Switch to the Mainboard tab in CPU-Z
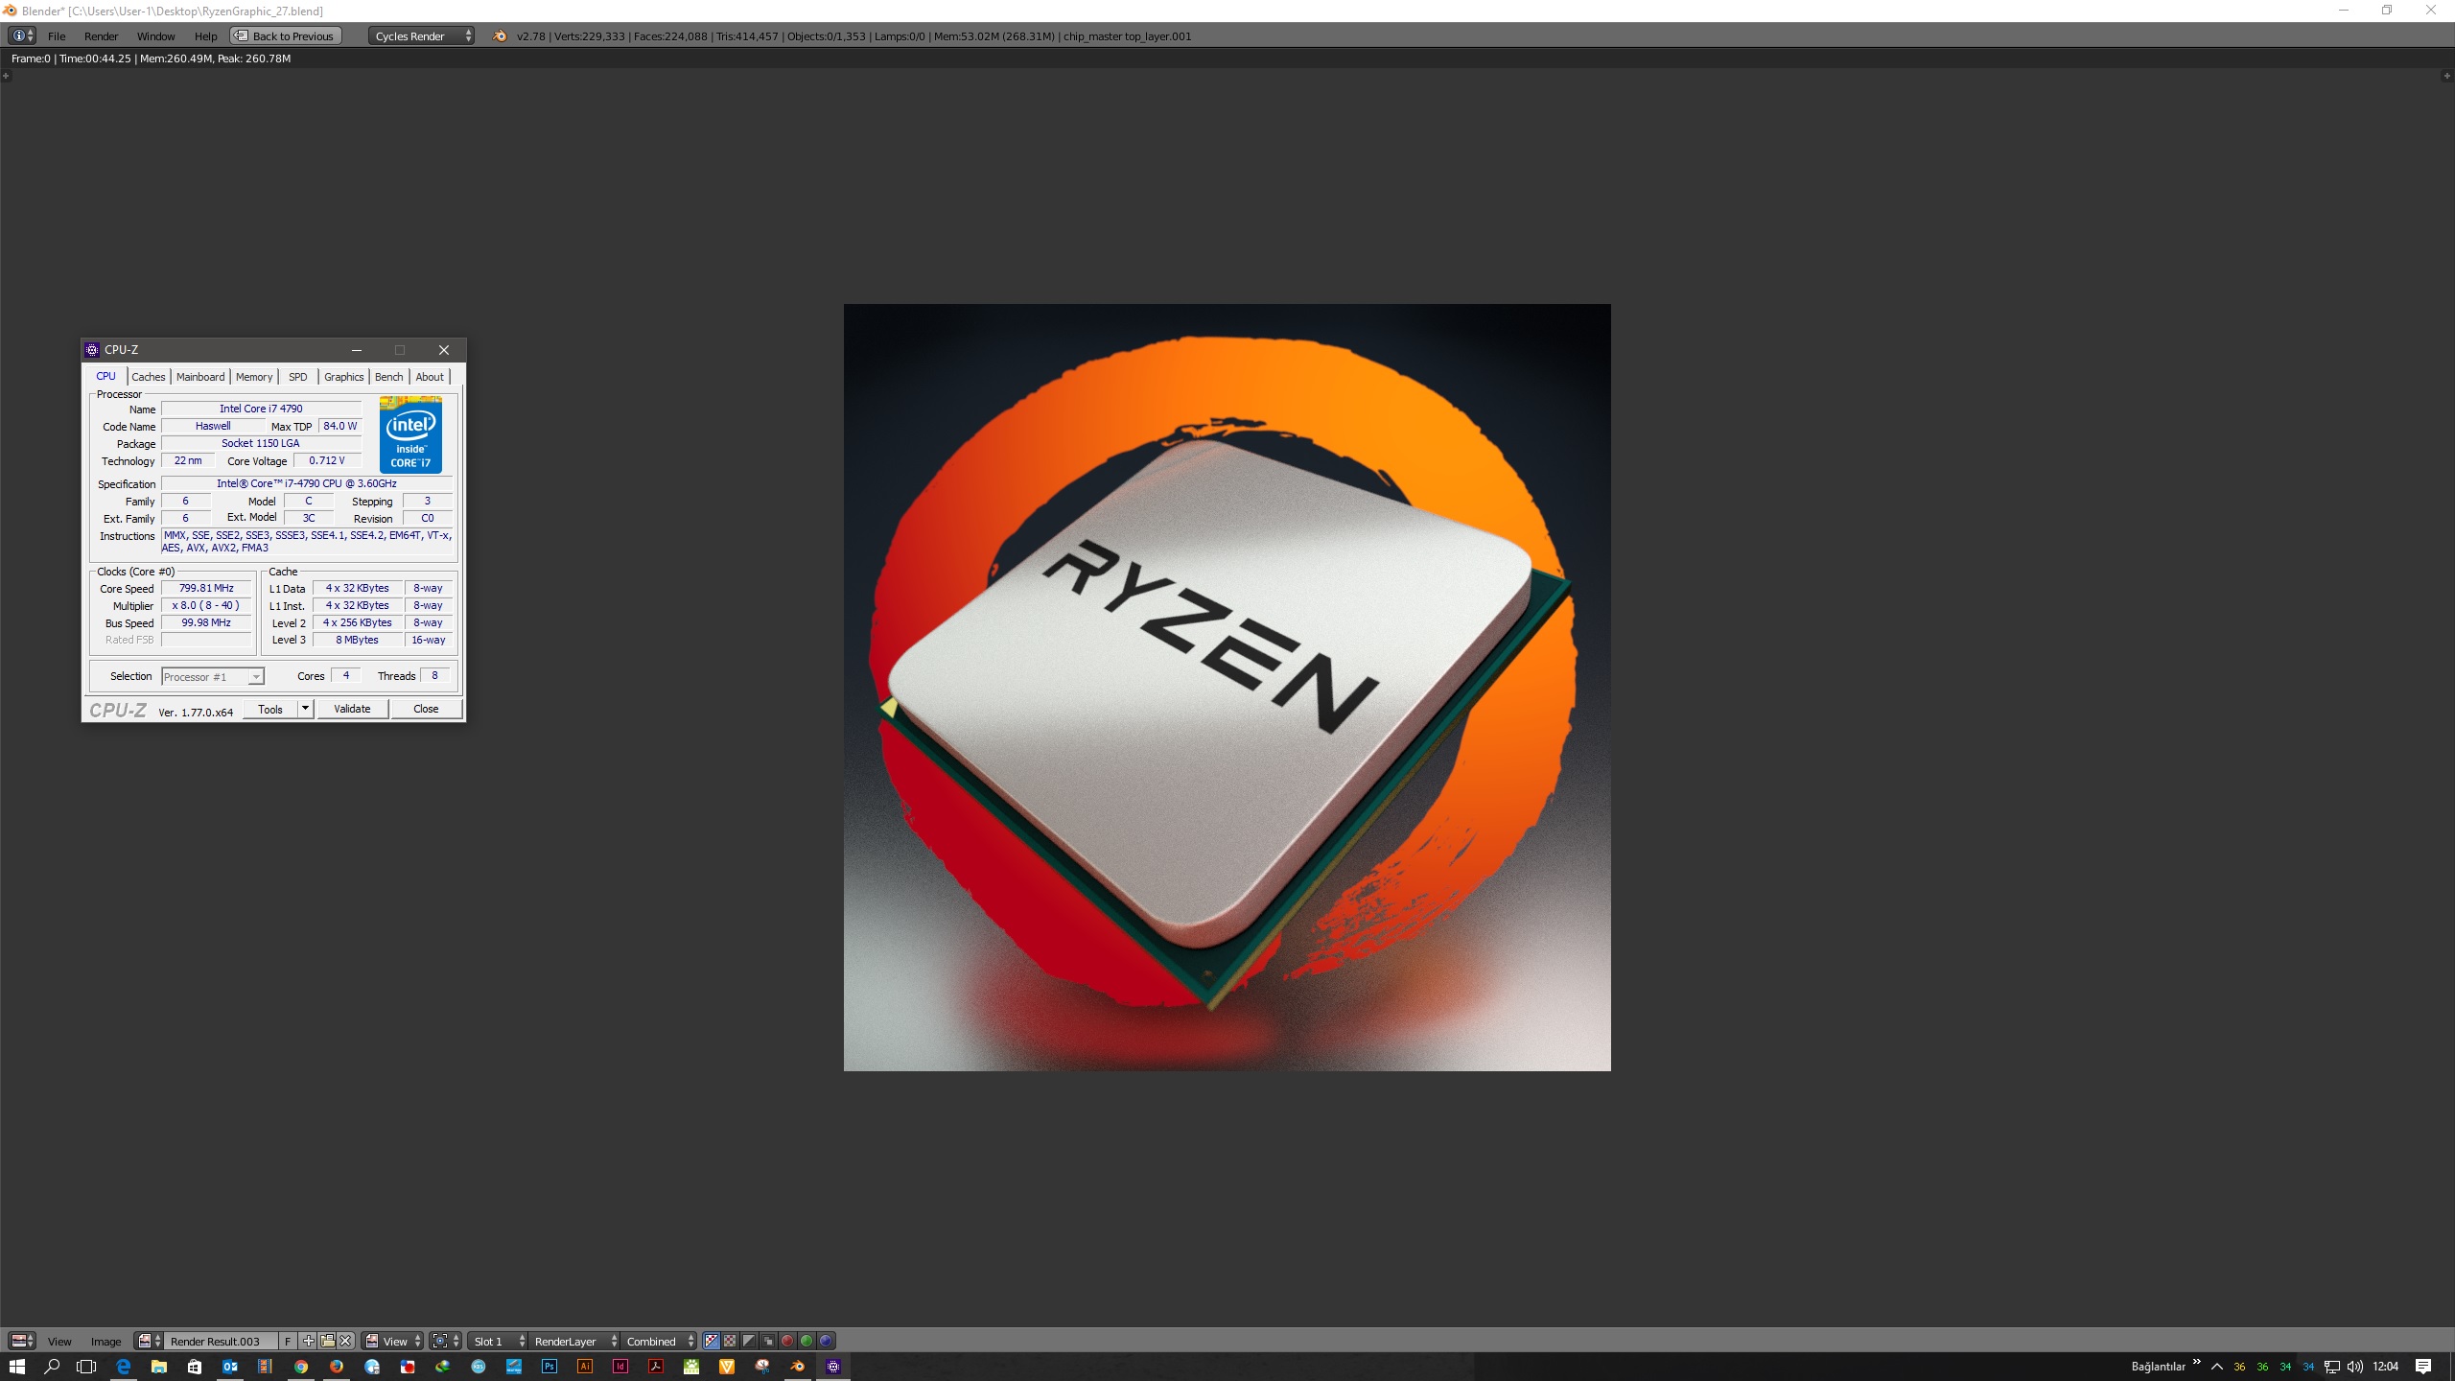The width and height of the screenshot is (2455, 1381). pos(200,377)
